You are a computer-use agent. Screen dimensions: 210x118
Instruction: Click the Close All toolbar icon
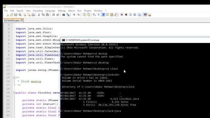pyautogui.click(x=29, y=15)
